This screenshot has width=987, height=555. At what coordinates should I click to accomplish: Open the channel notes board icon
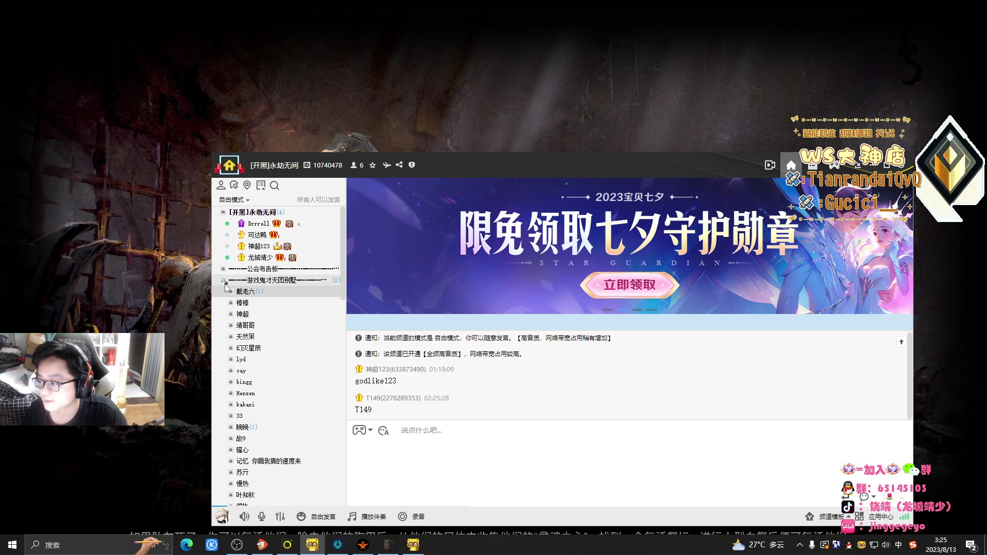coord(261,185)
